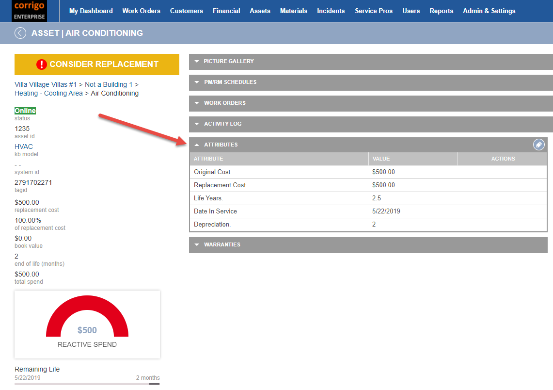Click the pencil edit icon in Attributes header
The width and height of the screenshot is (553, 390).
pyautogui.click(x=538, y=145)
